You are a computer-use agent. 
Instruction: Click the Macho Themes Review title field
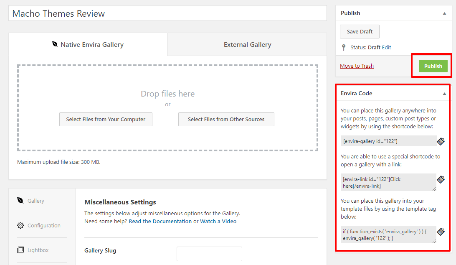click(167, 13)
